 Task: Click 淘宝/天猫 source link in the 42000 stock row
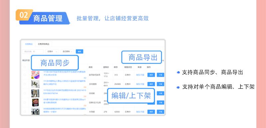(x=140, y=112)
